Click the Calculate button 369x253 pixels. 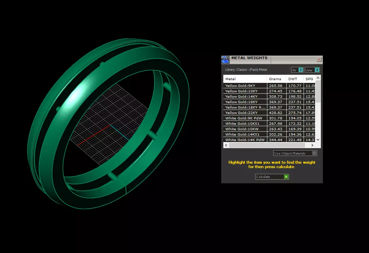point(272,177)
